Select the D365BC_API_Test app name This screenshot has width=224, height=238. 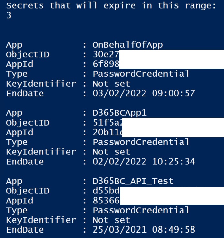click(133, 181)
